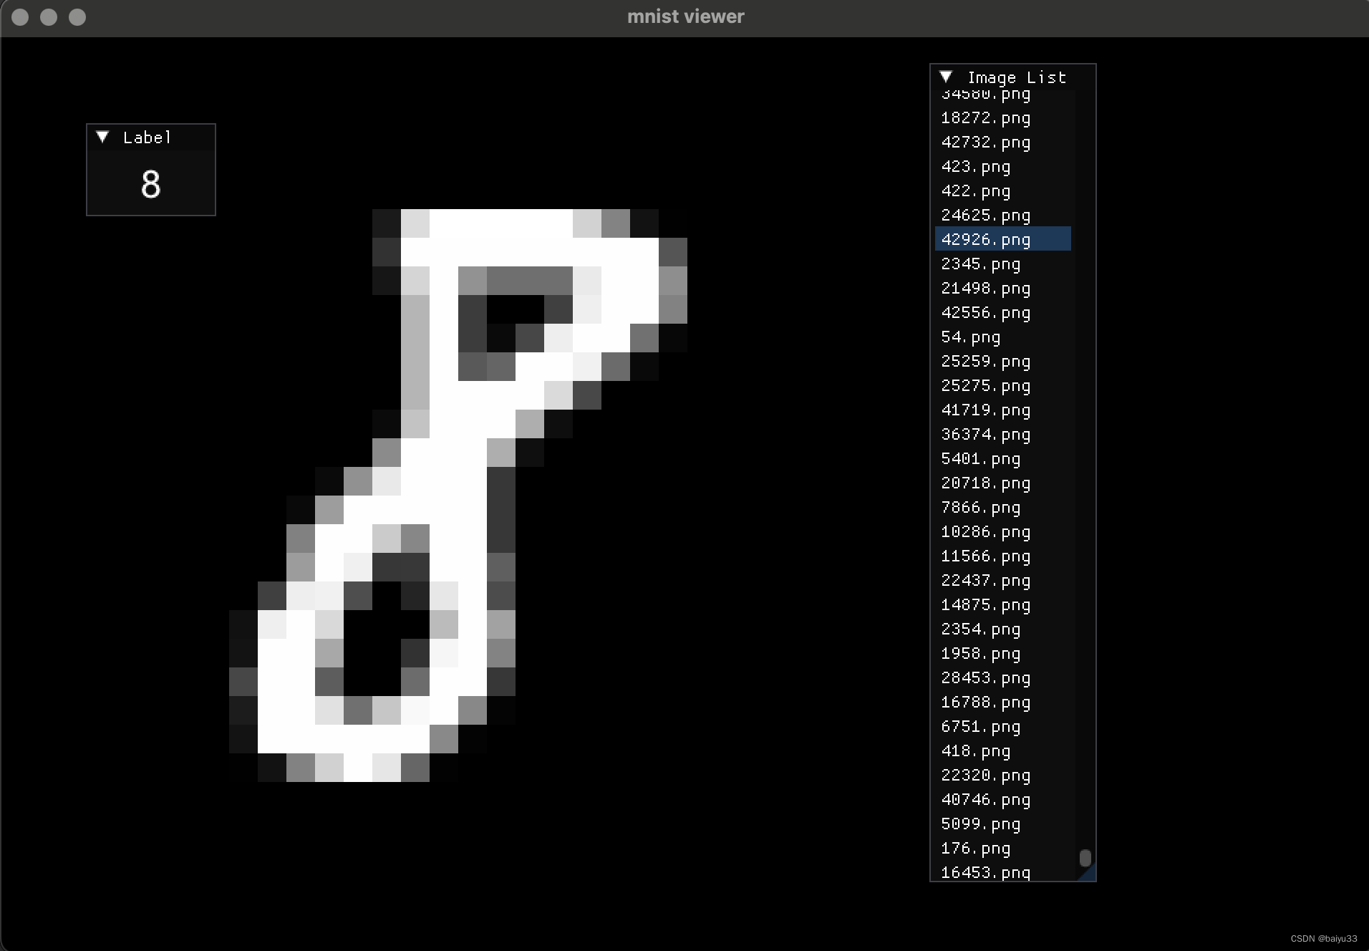This screenshot has height=951, width=1369.
Task: Select 18272.png in the image list
Action: tap(1003, 117)
